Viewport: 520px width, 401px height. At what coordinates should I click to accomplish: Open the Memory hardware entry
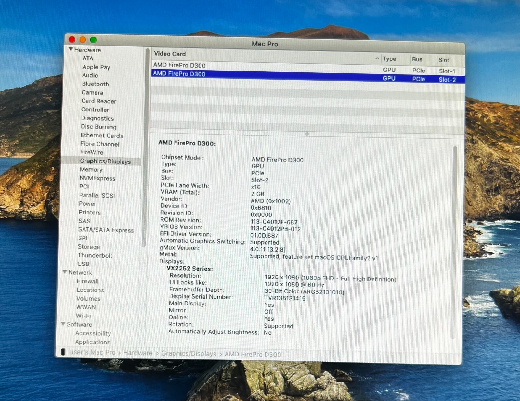[x=91, y=170]
